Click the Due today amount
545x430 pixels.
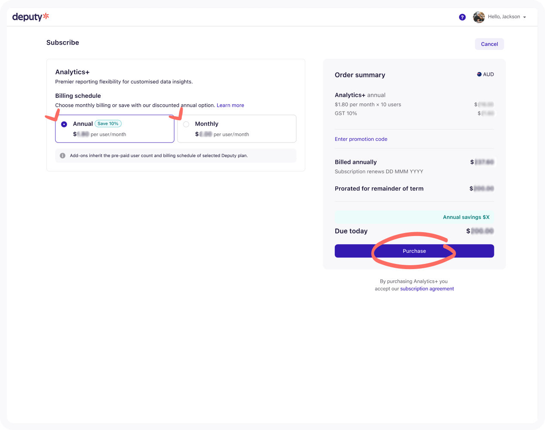click(x=481, y=231)
